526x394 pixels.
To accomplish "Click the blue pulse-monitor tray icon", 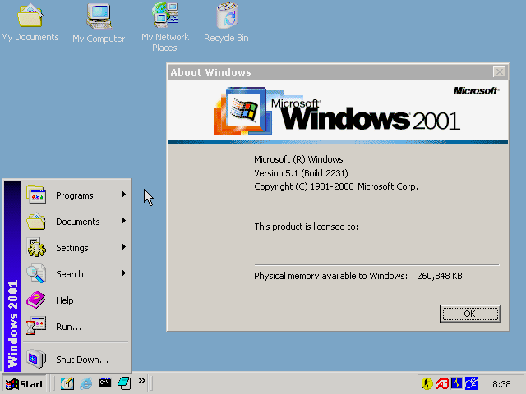I will [x=457, y=383].
